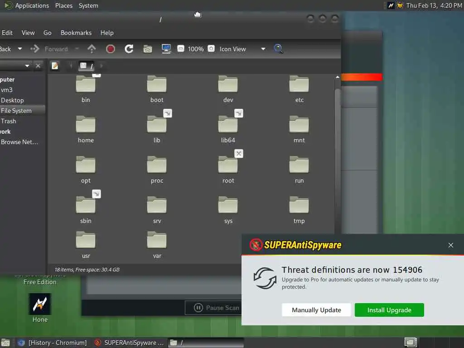
Task: Open the Go menu
Action: tap(47, 33)
